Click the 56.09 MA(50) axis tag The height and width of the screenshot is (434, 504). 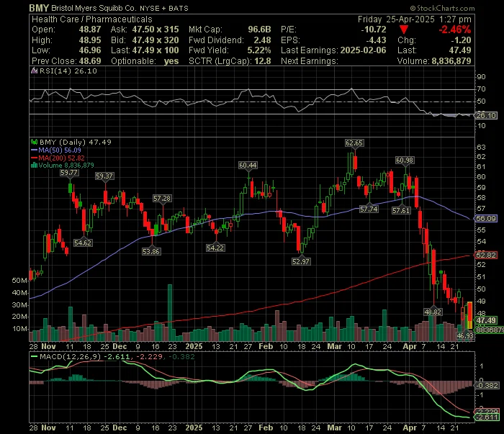(x=486, y=219)
